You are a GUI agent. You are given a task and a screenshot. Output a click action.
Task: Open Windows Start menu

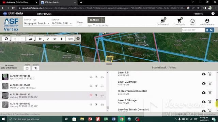point(3,119)
